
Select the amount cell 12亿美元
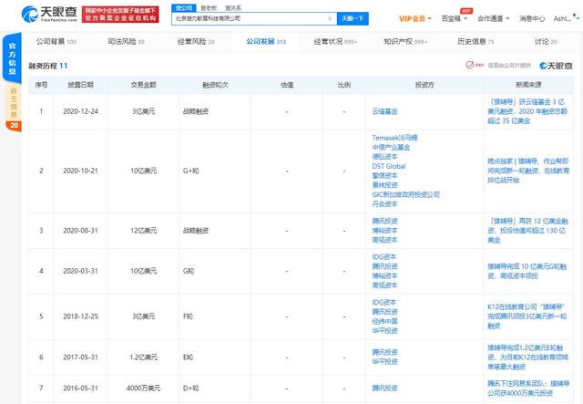pos(143,231)
